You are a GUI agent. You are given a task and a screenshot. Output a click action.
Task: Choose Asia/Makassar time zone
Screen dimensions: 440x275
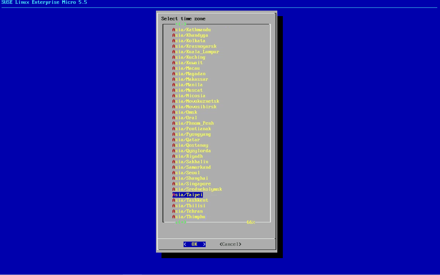[190, 79]
